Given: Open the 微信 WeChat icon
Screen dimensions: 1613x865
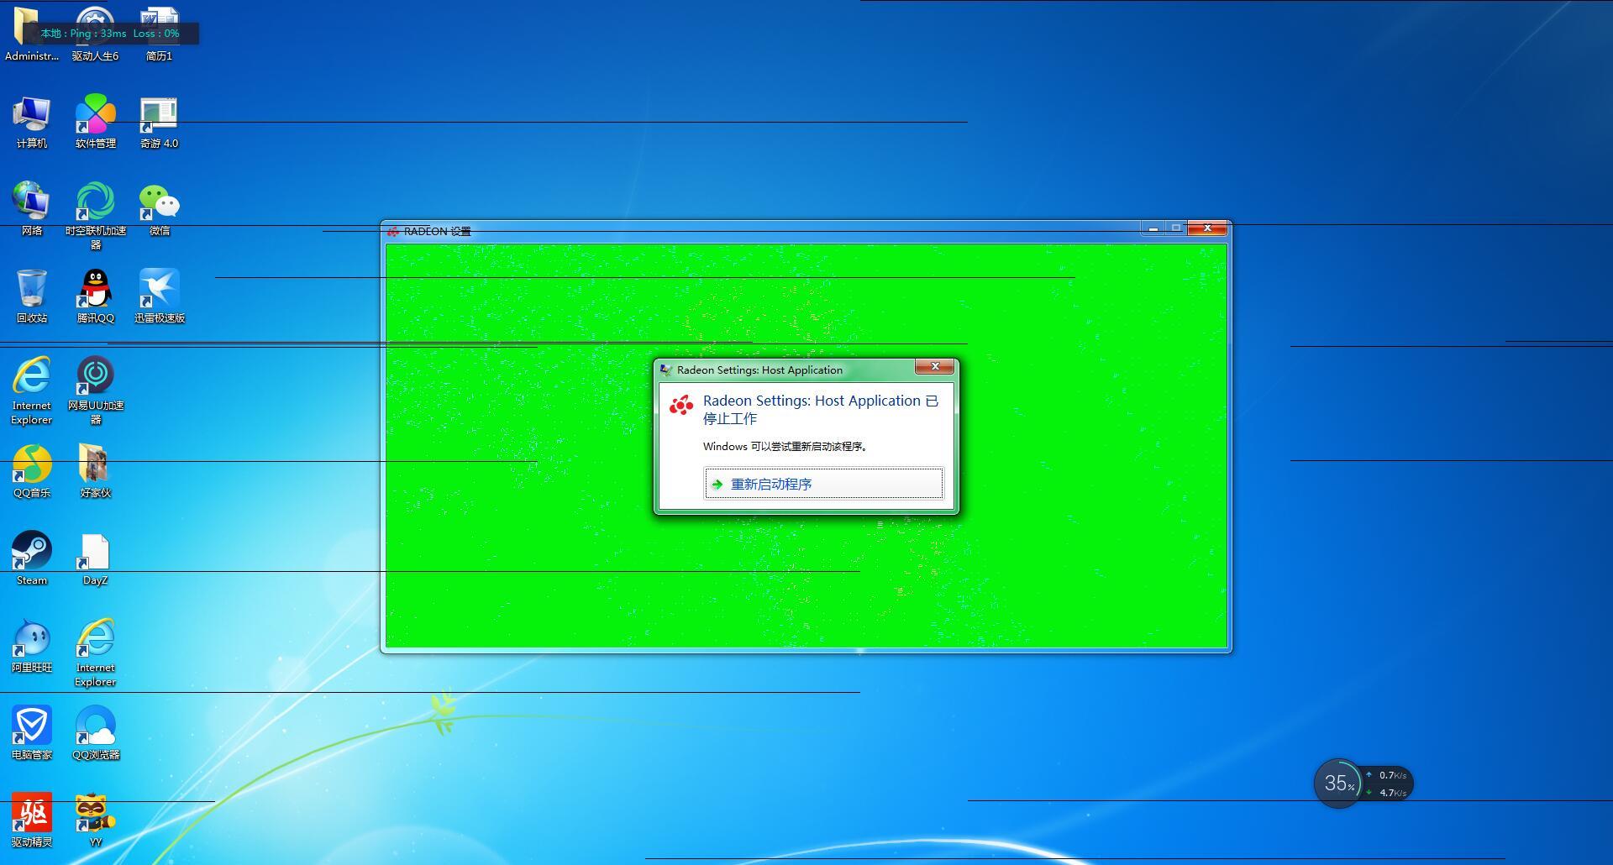Looking at the screenshot, I should click(x=159, y=209).
